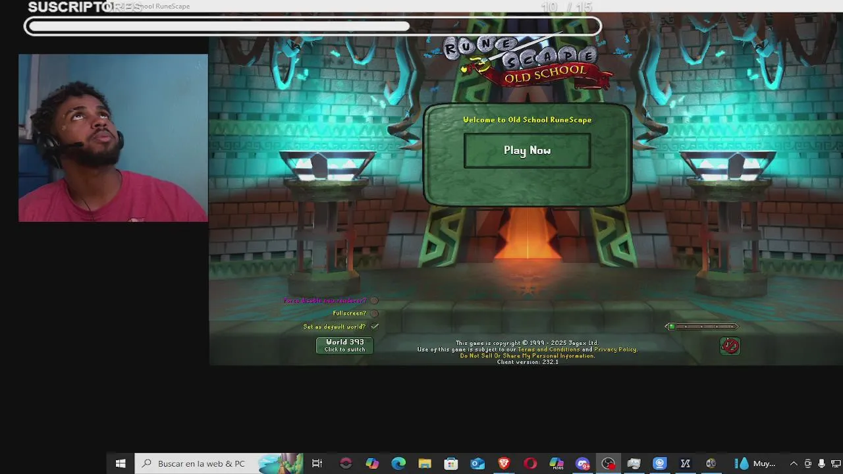Launch Microsoft Edge from the taskbar

(x=398, y=463)
